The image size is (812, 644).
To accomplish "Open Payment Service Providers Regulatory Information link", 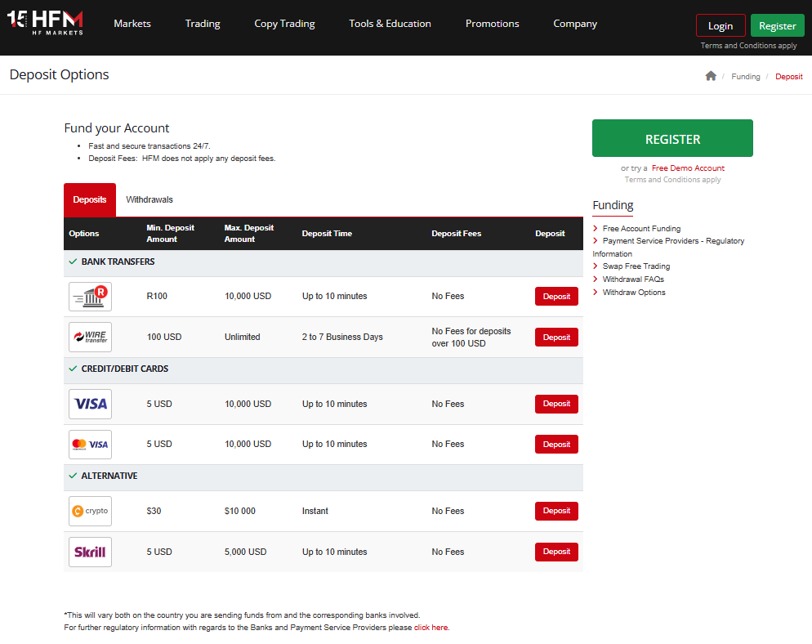I will tap(668, 247).
